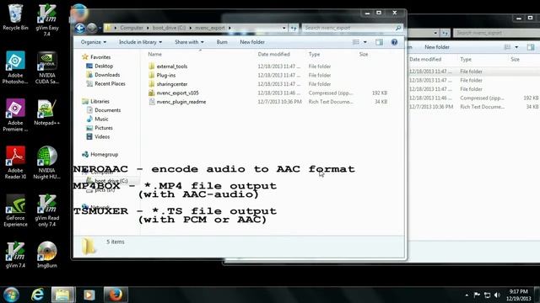This screenshot has height=303, width=540.
Task: Click the refresh button beside address bar
Action: click(294, 28)
